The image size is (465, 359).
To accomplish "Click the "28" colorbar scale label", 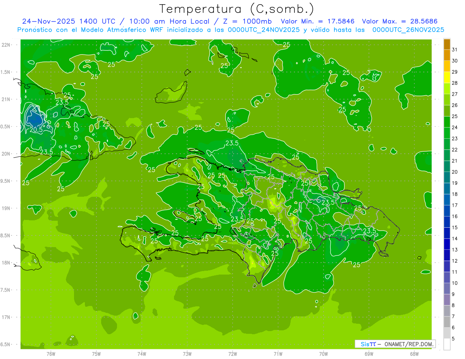I will 455,83.
